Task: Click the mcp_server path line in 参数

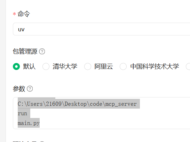Action: click(77, 104)
